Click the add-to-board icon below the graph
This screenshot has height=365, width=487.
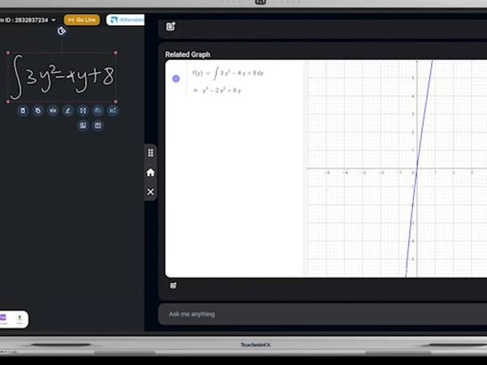point(174,286)
